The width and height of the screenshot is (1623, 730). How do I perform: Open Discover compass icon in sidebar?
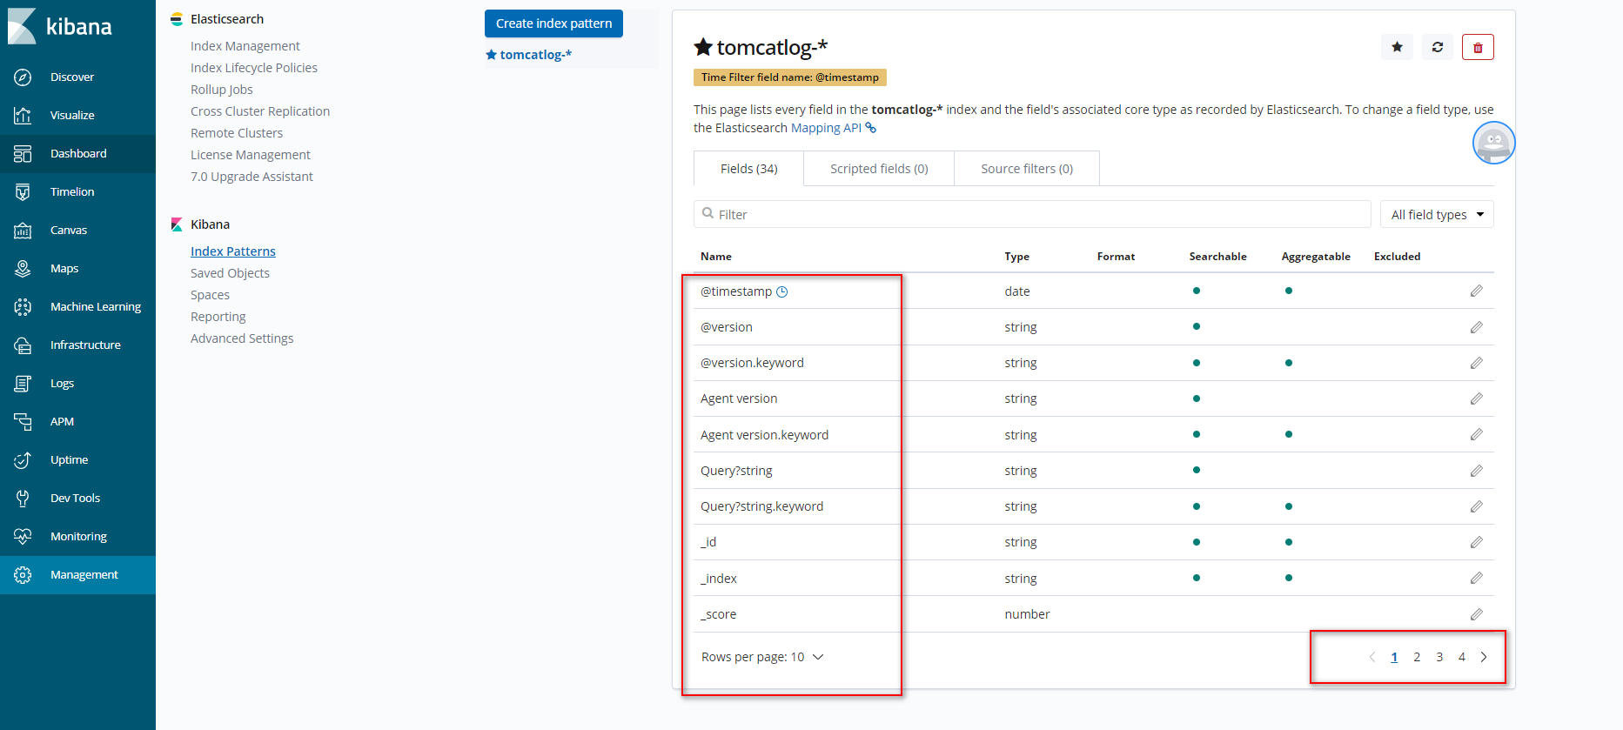[x=23, y=77]
